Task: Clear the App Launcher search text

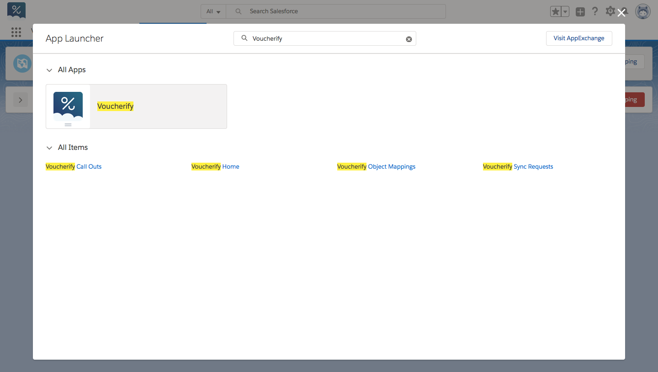Action: click(x=409, y=39)
